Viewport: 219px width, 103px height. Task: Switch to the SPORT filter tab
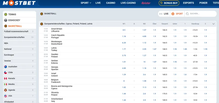click(177, 14)
